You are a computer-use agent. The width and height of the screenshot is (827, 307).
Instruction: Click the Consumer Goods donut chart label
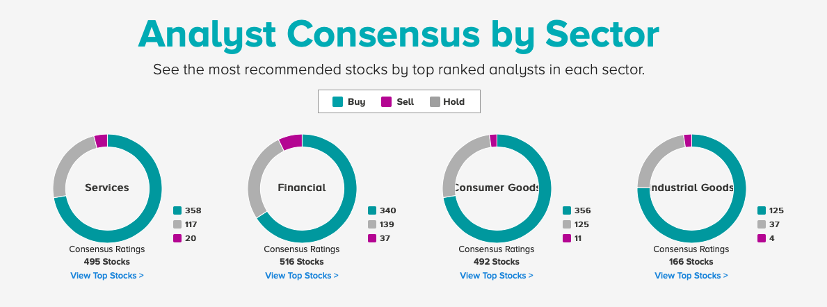[x=497, y=188]
